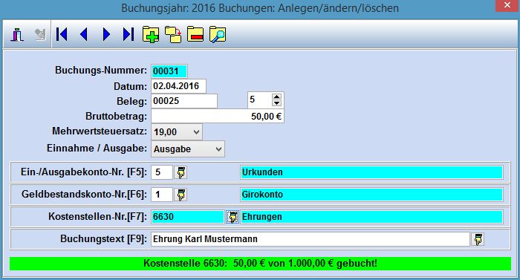Increase the Beleg spinner value
The image size is (520, 280).
click(276, 97)
